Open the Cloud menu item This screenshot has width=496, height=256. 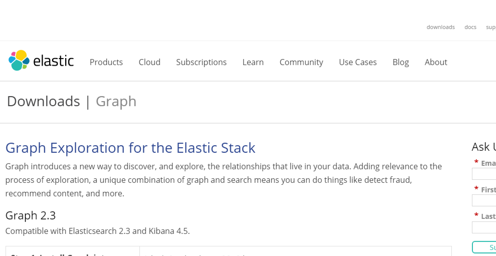[x=149, y=62]
